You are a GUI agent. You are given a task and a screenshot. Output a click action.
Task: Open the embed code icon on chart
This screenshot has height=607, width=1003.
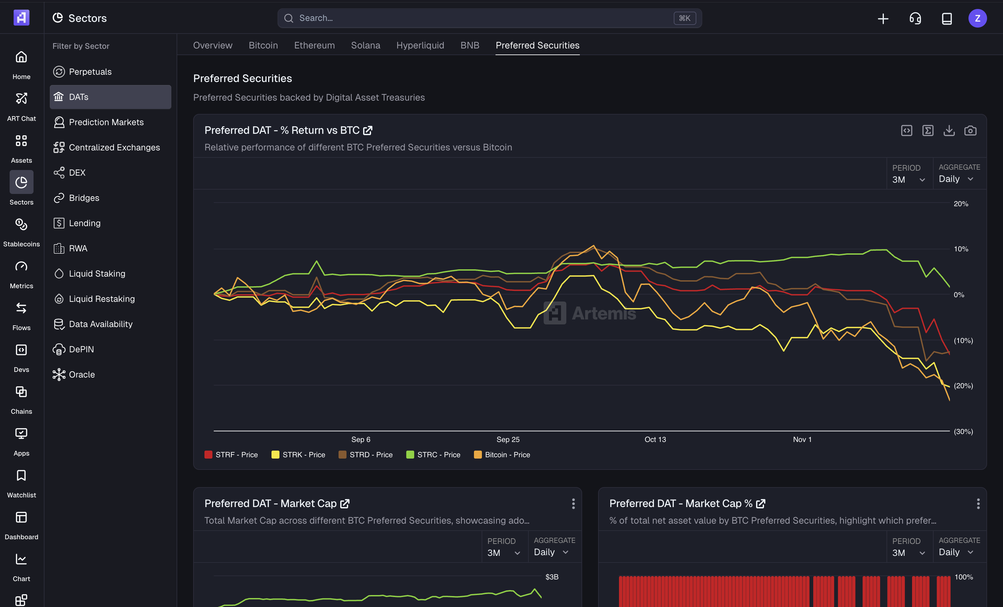(x=906, y=131)
